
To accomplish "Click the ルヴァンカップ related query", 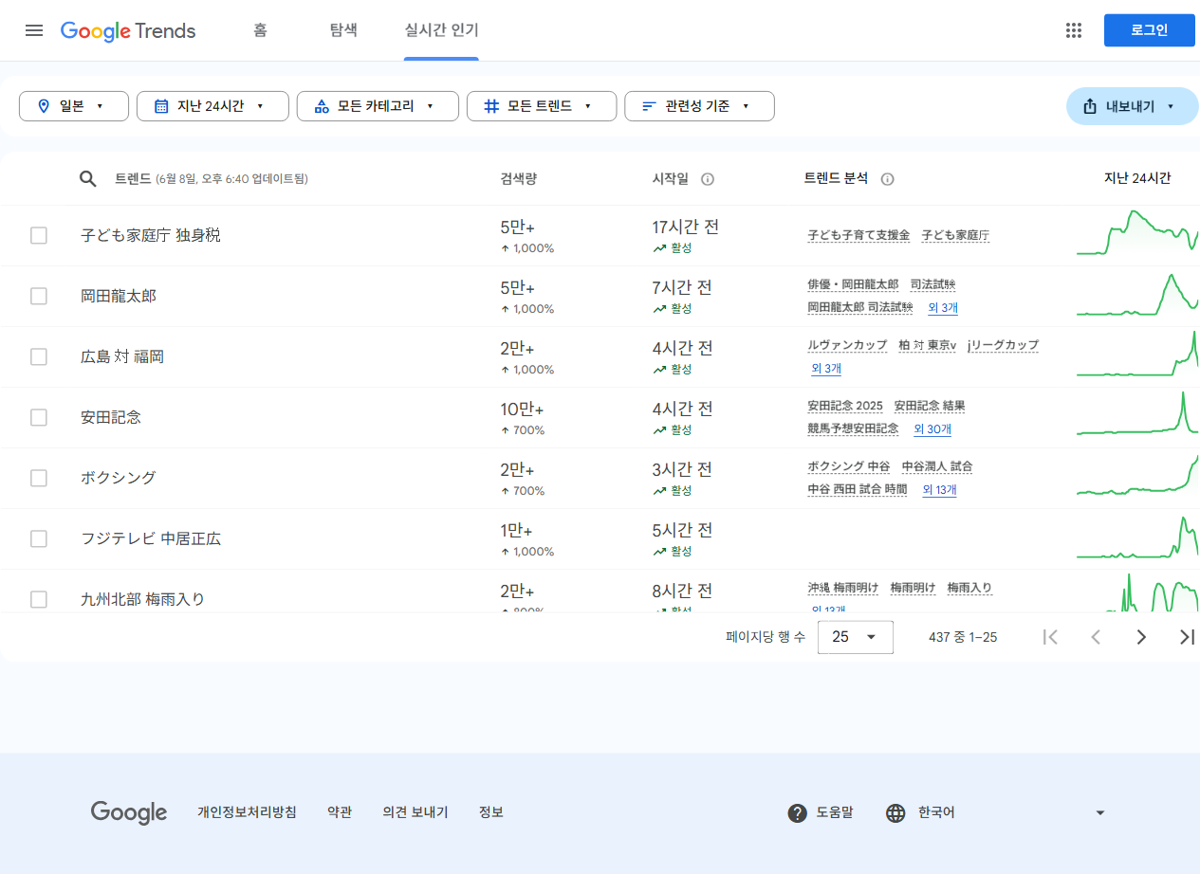I will coord(847,345).
